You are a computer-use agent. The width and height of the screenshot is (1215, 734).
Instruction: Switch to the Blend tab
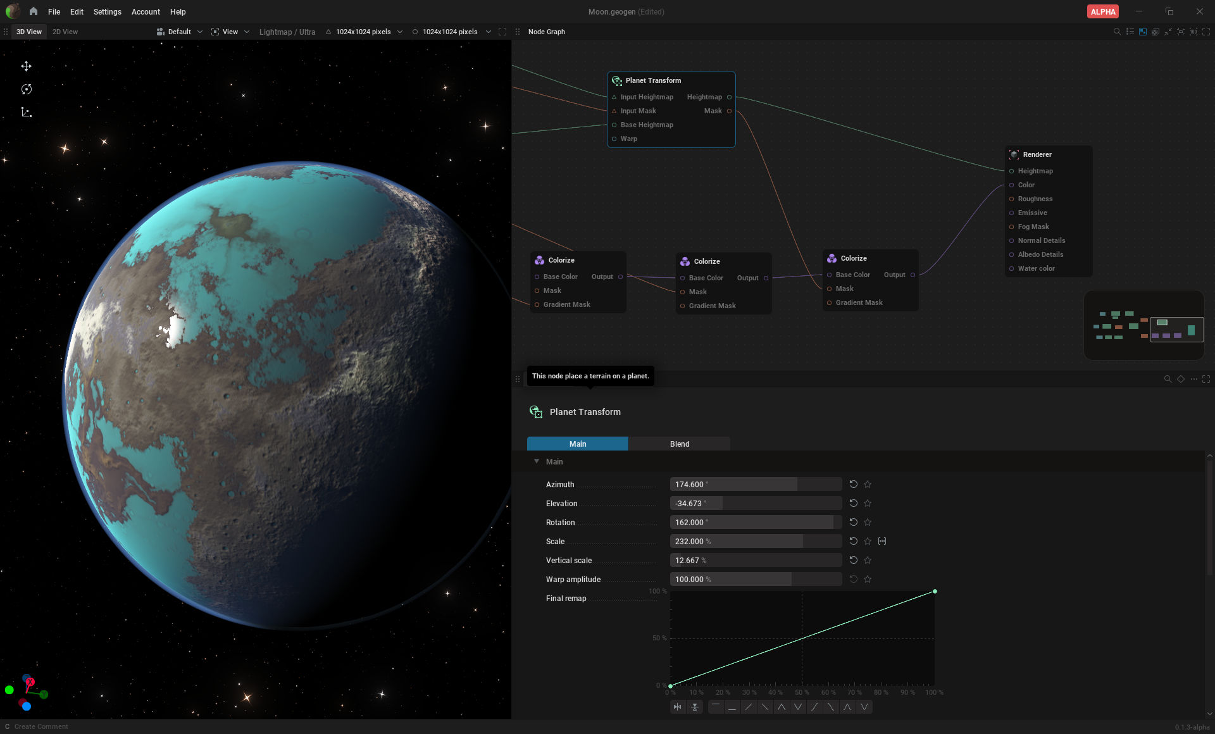(x=679, y=444)
